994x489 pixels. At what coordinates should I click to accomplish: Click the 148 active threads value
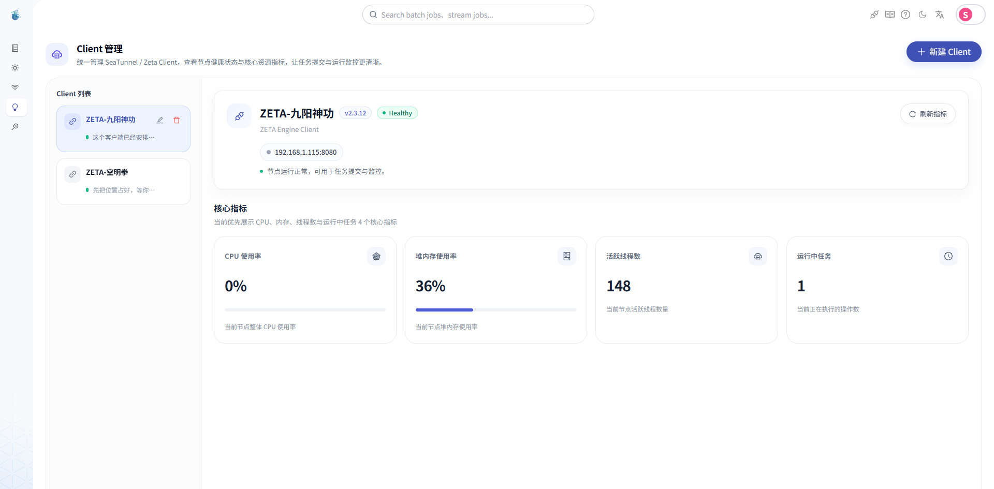[618, 286]
